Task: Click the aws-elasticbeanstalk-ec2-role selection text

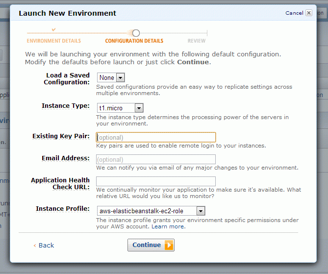Action: point(141,211)
